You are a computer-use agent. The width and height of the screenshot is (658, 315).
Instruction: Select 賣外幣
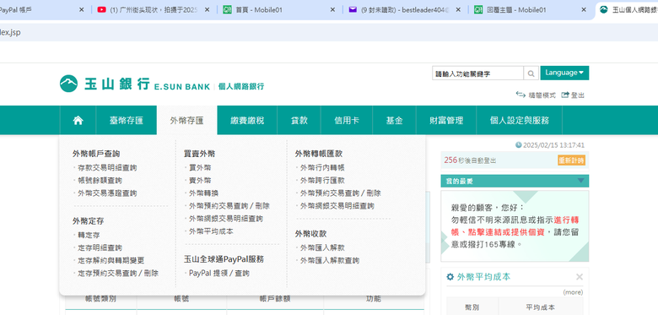pyautogui.click(x=200, y=181)
